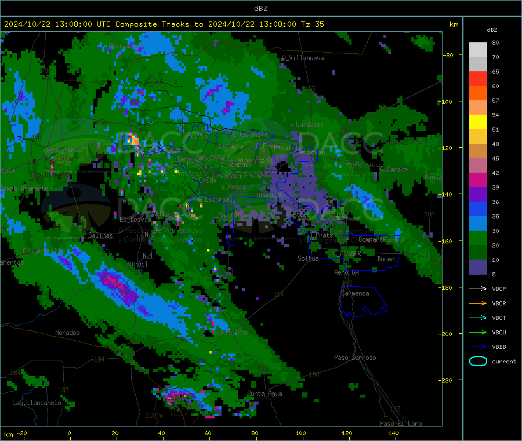Pick the red 60–65 dBZ legend swatch
522x441 pixels.
tap(478, 78)
